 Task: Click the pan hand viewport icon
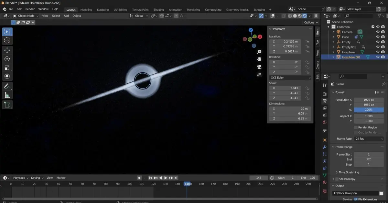(259, 59)
